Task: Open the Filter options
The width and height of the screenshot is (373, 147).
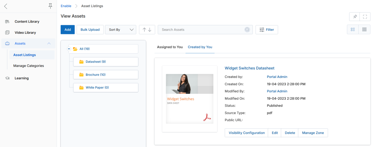Action: click(x=267, y=30)
